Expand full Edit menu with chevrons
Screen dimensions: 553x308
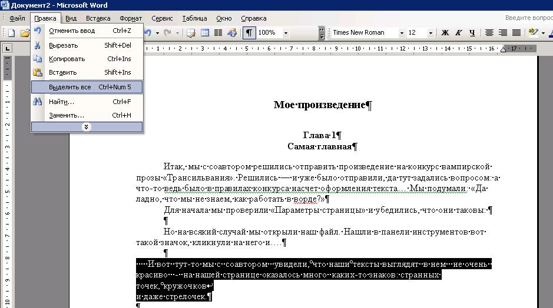click(87, 127)
